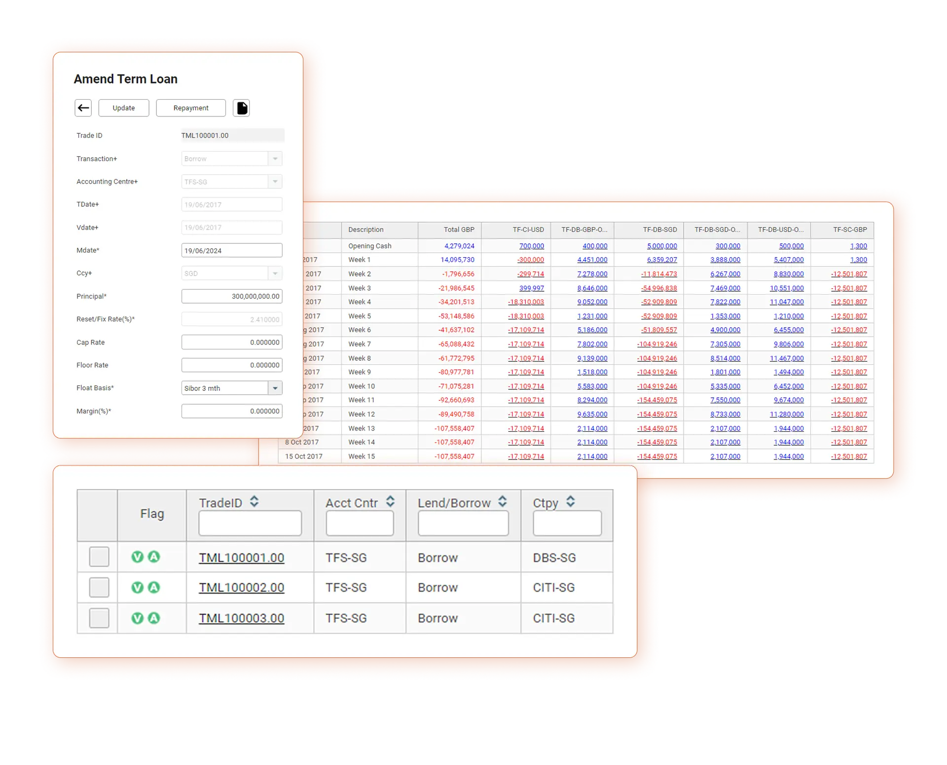This screenshot has width=947, height=765.
Task: Click the Mdate input field
Action: coord(232,250)
